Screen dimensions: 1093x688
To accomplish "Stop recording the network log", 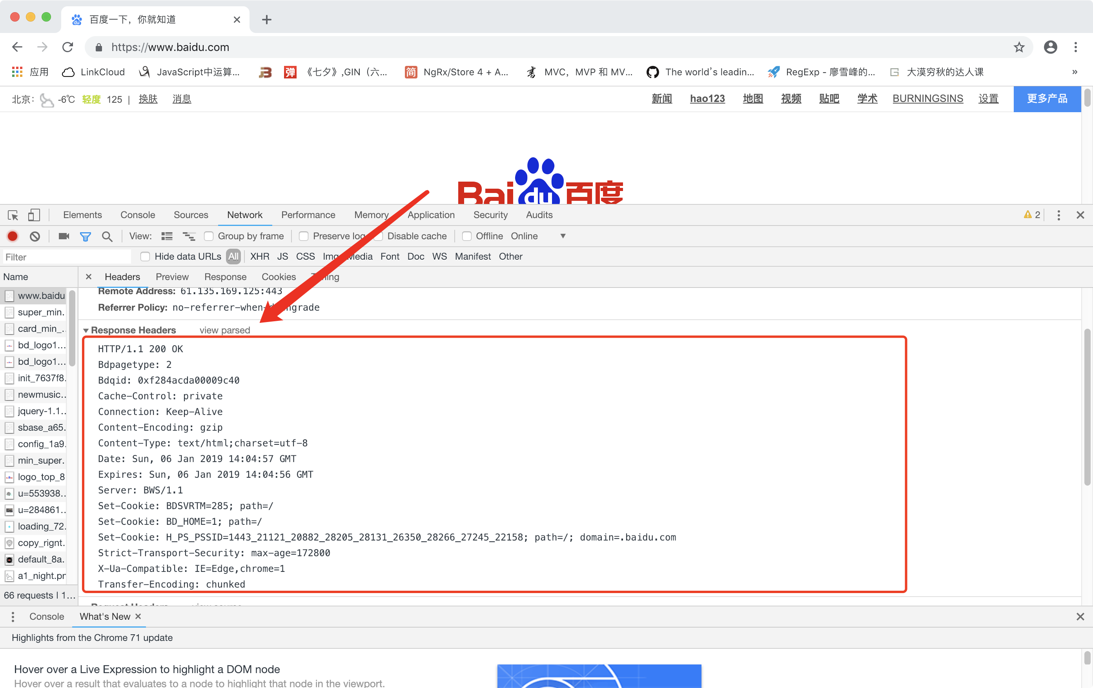I will (13, 236).
